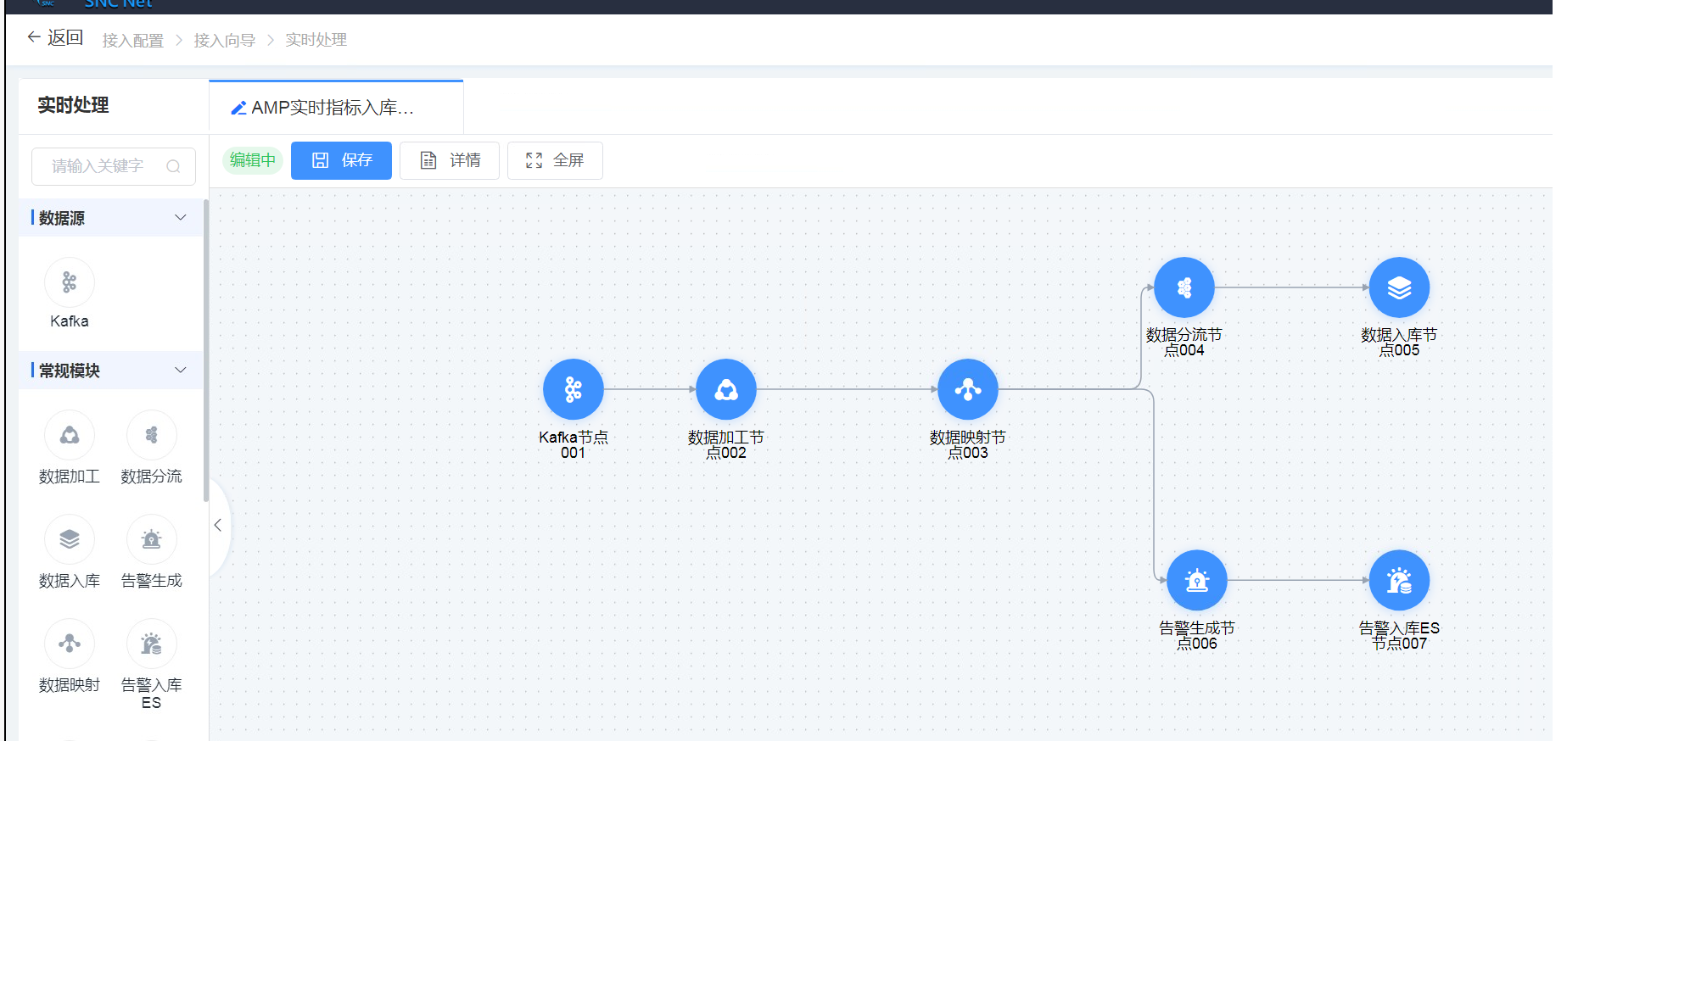Image resolution: width=1690 pixels, height=998 pixels.
Task: Select the 告警入库ES module icon in sidebar
Action: coord(151,644)
